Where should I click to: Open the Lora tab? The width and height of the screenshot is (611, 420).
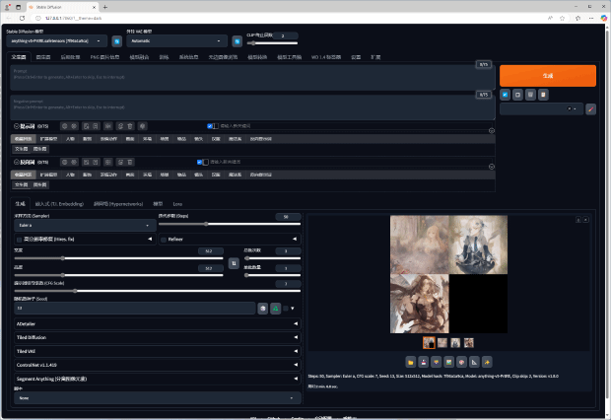click(x=177, y=204)
